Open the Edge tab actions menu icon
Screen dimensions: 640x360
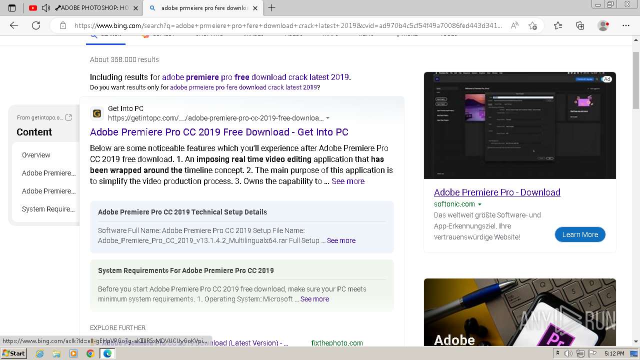12,8
